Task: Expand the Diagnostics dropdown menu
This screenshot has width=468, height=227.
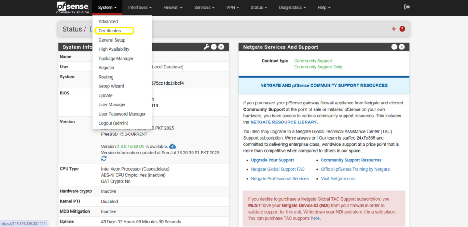Action: coord(292,8)
